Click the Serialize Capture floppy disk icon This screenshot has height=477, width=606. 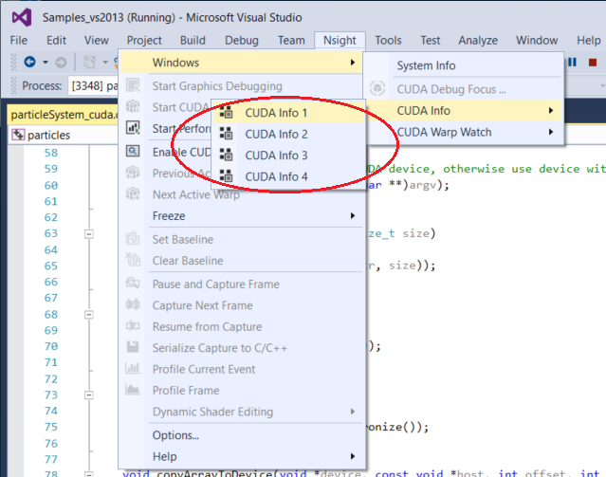133,347
